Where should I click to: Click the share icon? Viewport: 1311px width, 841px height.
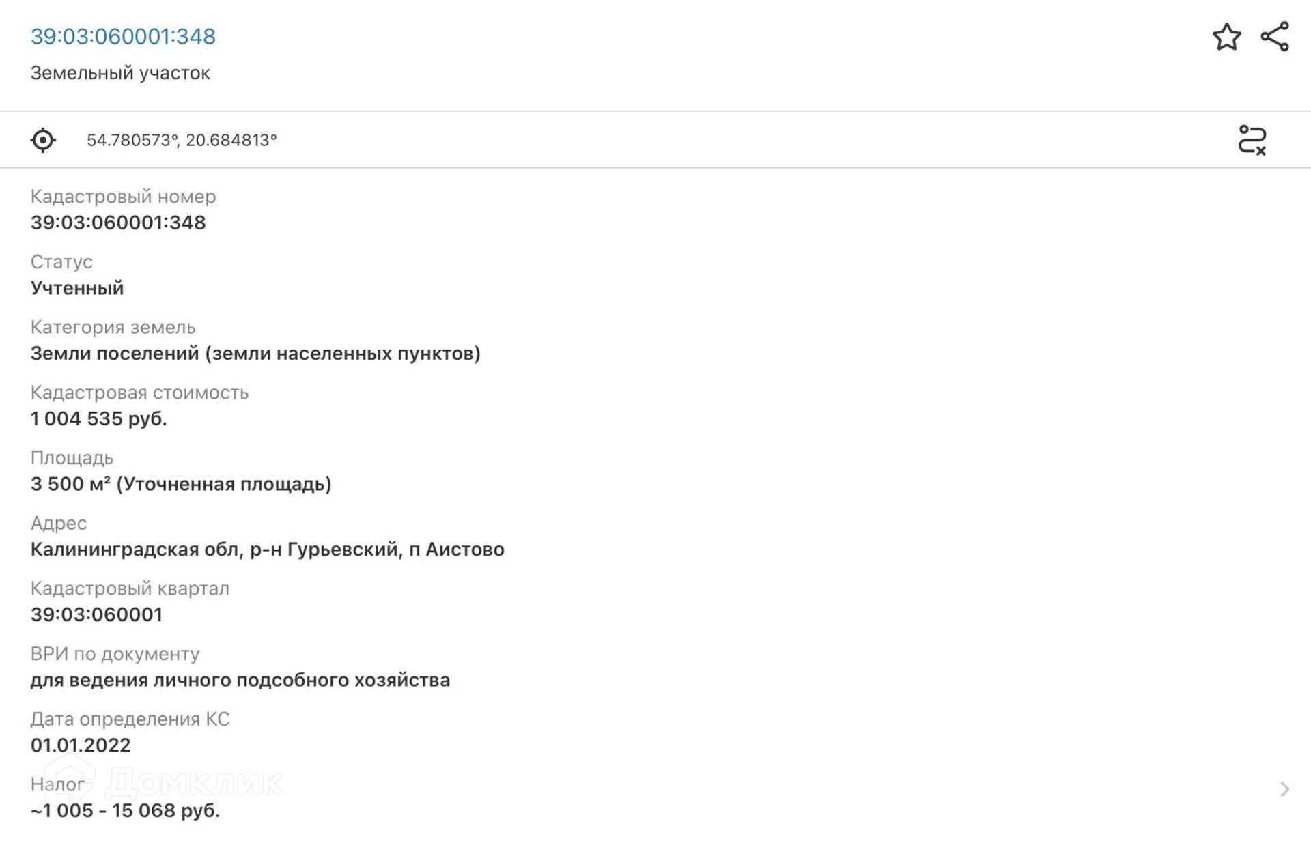tap(1274, 37)
